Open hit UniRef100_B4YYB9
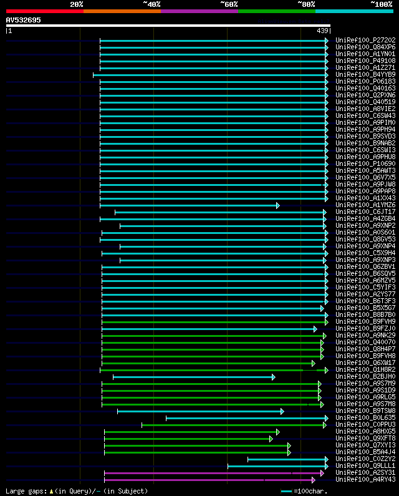Viewport: 399px width, 496px height. point(365,75)
